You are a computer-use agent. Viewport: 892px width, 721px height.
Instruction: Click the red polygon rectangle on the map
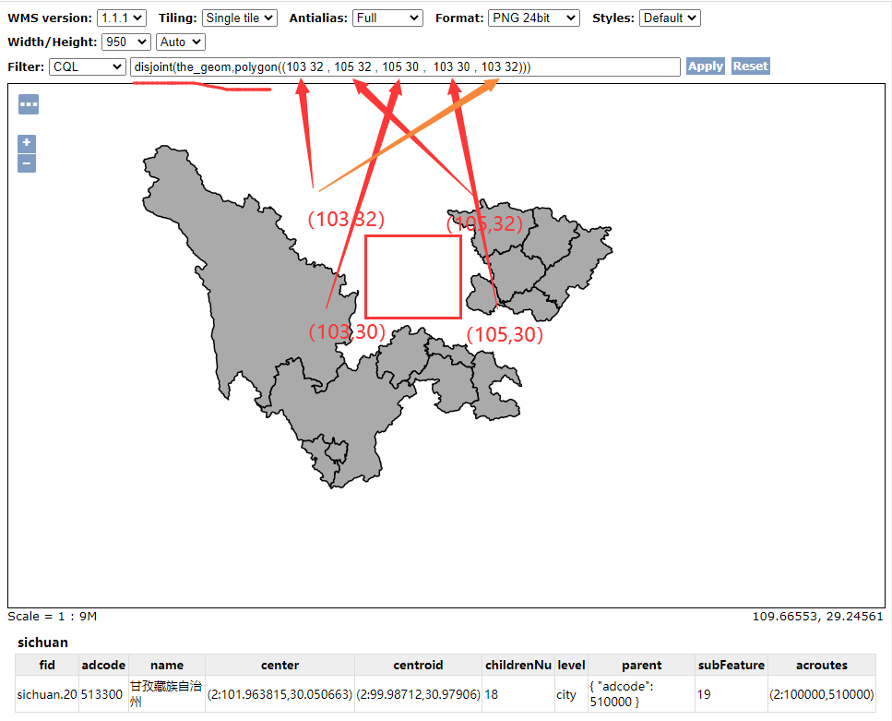(x=412, y=276)
